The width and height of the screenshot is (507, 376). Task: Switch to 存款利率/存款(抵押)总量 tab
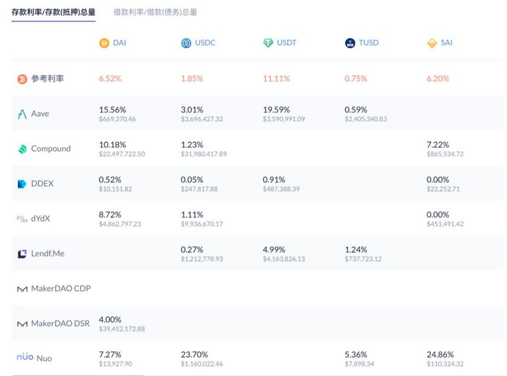pos(53,12)
